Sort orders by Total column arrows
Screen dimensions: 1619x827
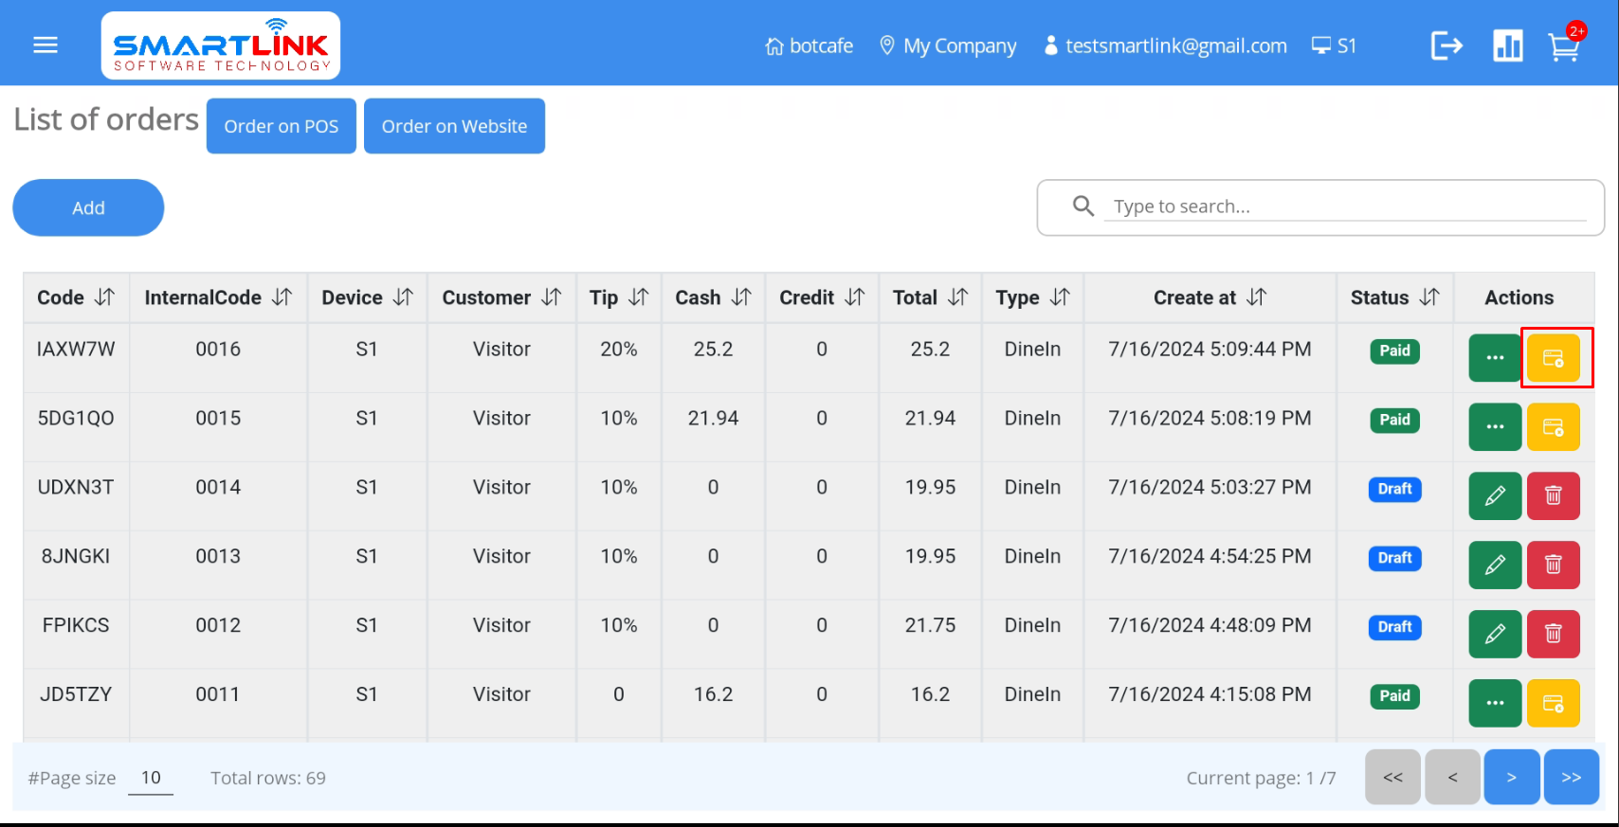pyautogui.click(x=957, y=297)
